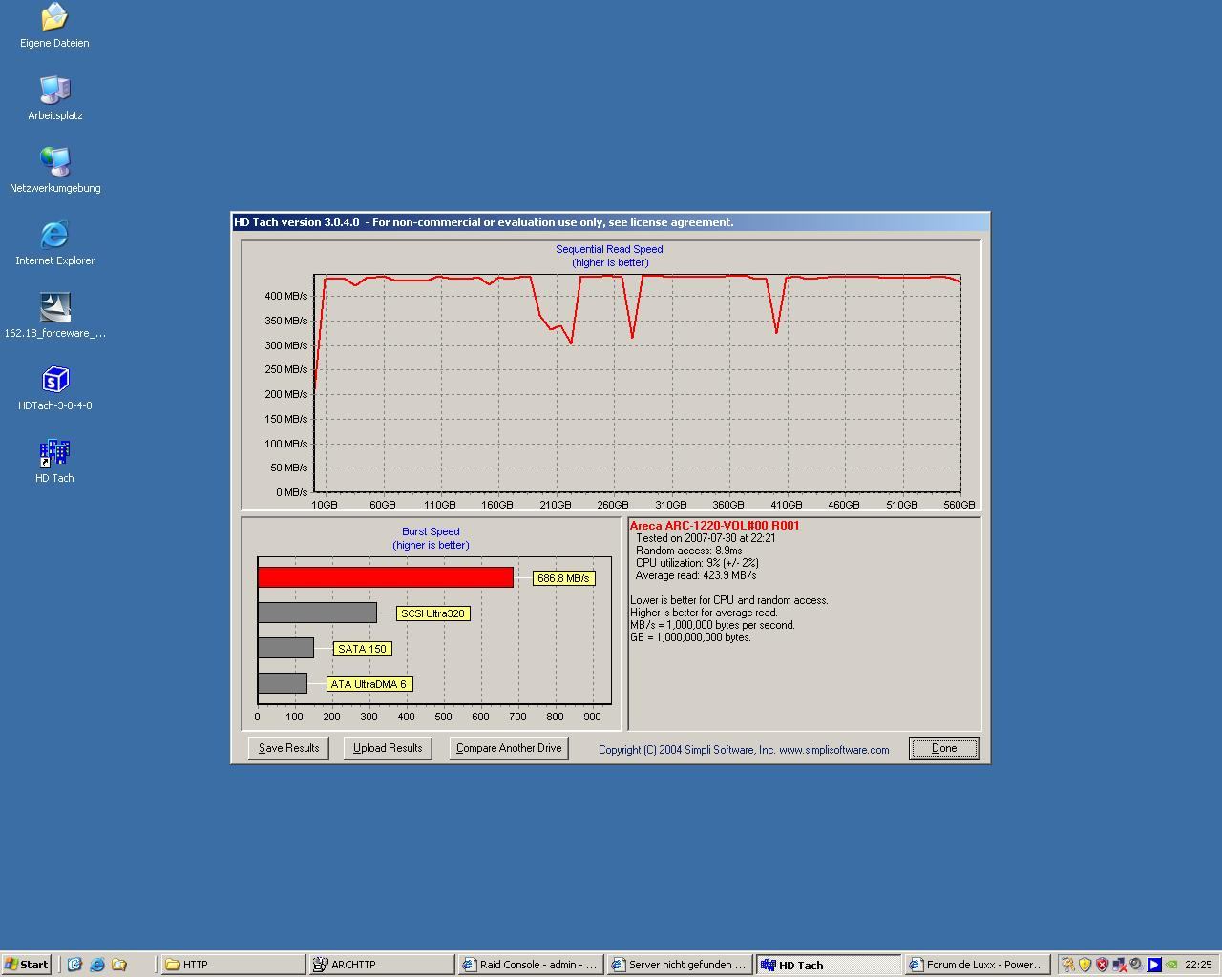
Task: Launch Internet Explorer from the desktop
Action: click(x=54, y=243)
